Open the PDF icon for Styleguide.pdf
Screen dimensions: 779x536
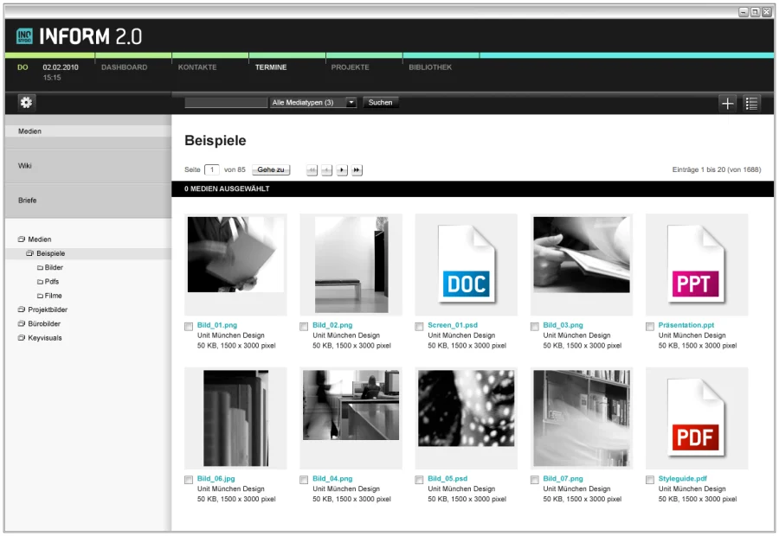click(x=696, y=418)
